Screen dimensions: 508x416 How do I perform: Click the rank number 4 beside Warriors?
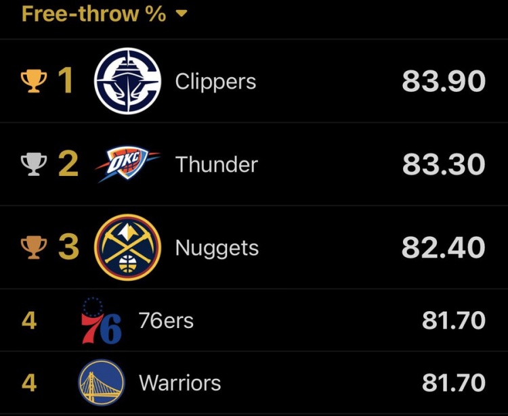point(28,383)
